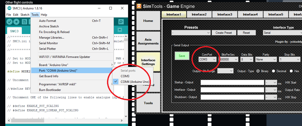This screenshot has height=126, width=302.
Task: Close the open Tools menu
Action: [x=35, y=15]
